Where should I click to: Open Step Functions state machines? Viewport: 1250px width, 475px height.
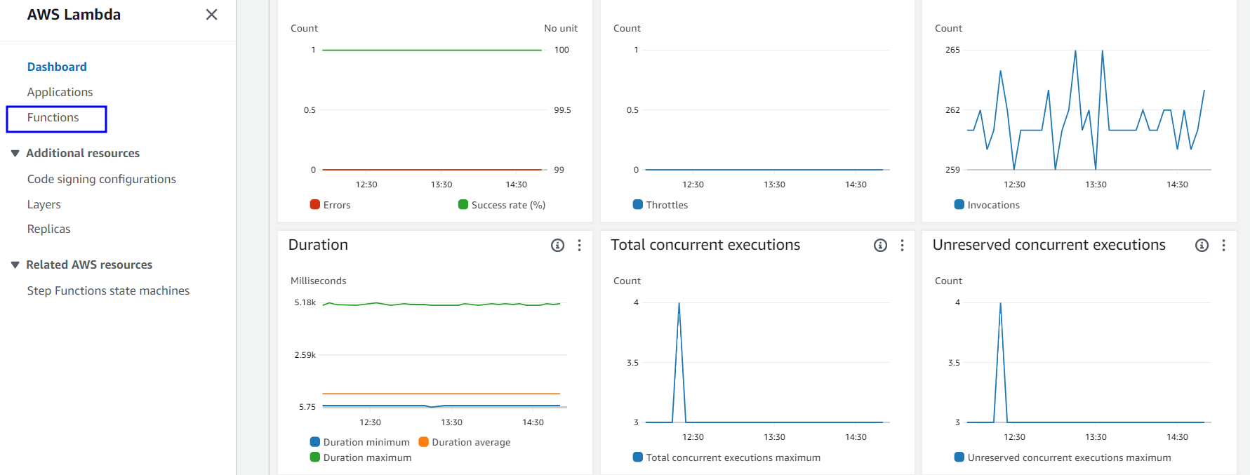click(x=108, y=290)
